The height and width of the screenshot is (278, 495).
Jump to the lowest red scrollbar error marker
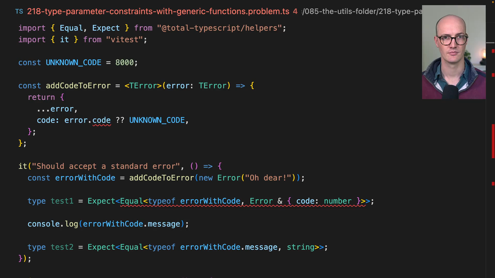tap(493, 183)
